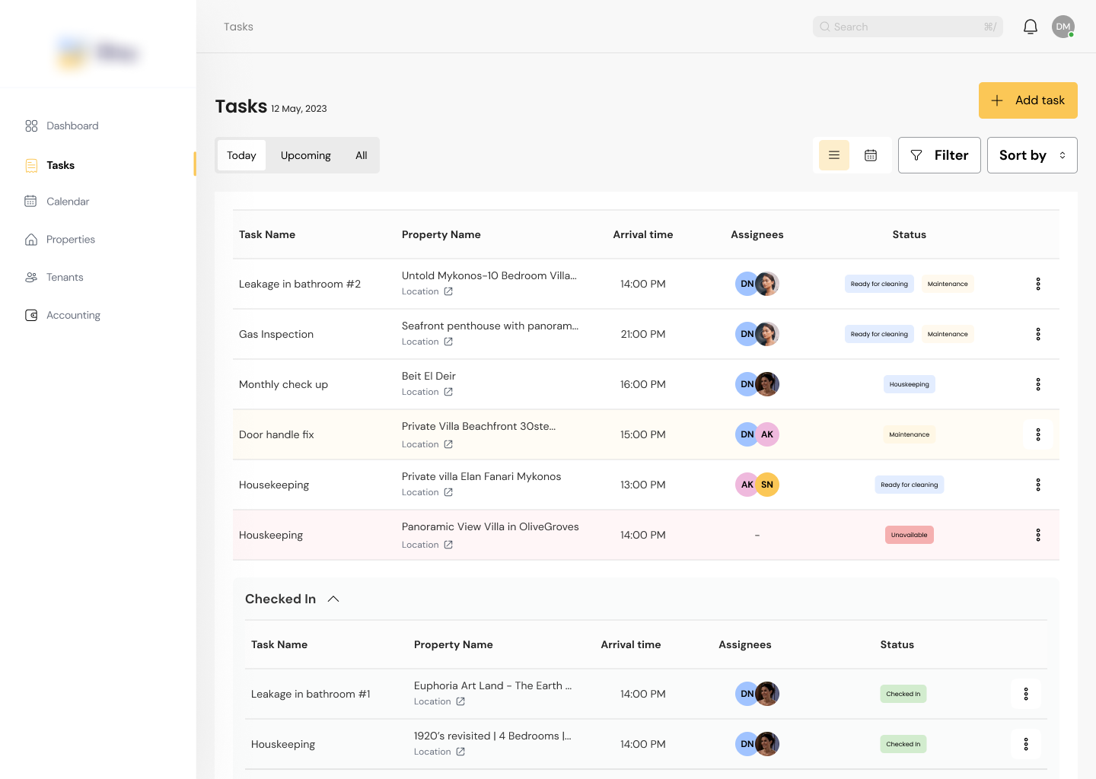Click Status column header in main table
Image resolution: width=1096 pixels, height=779 pixels.
pyautogui.click(x=910, y=234)
